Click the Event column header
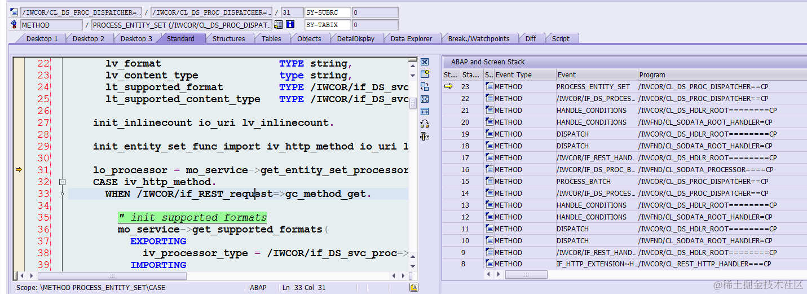This screenshot has width=807, height=294. [597, 74]
